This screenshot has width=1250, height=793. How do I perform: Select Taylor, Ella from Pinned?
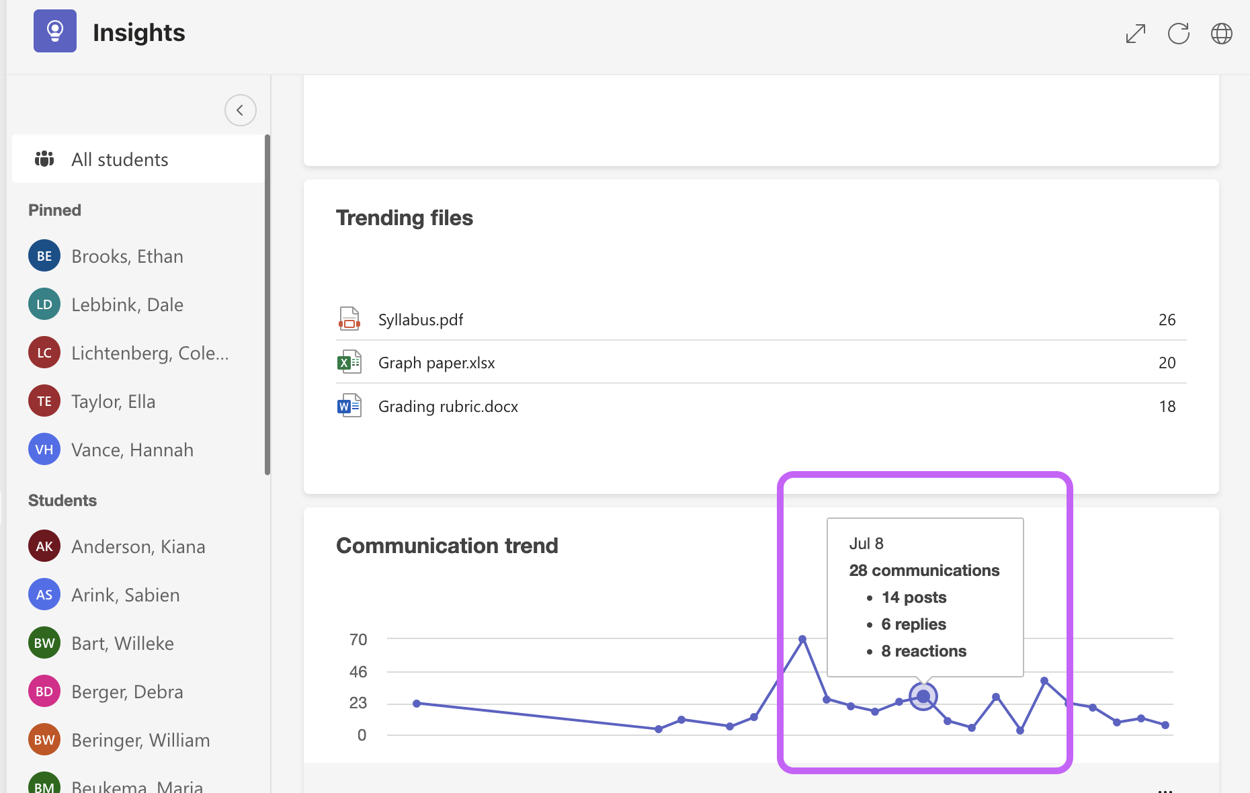113,401
